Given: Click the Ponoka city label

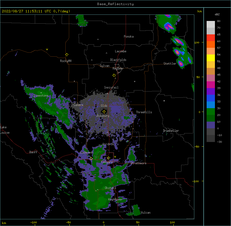Looking at the screenshot, I should click(129, 37).
